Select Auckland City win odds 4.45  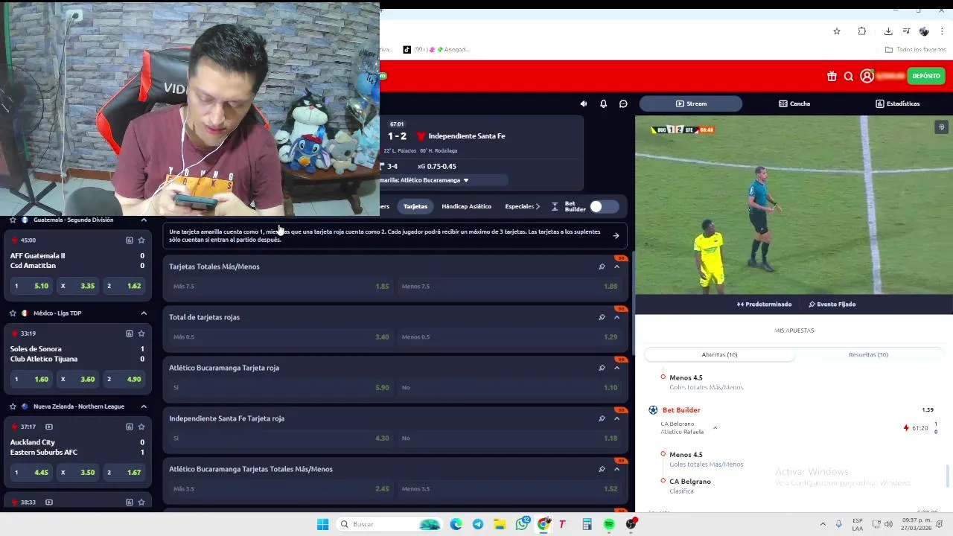(x=31, y=472)
